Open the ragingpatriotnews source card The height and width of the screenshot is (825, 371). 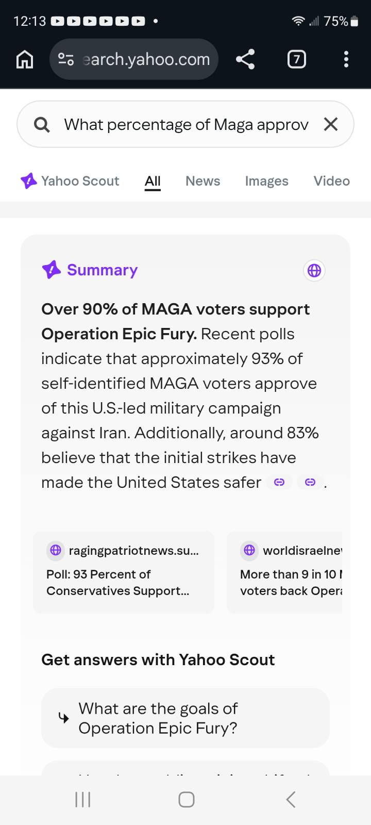click(124, 572)
